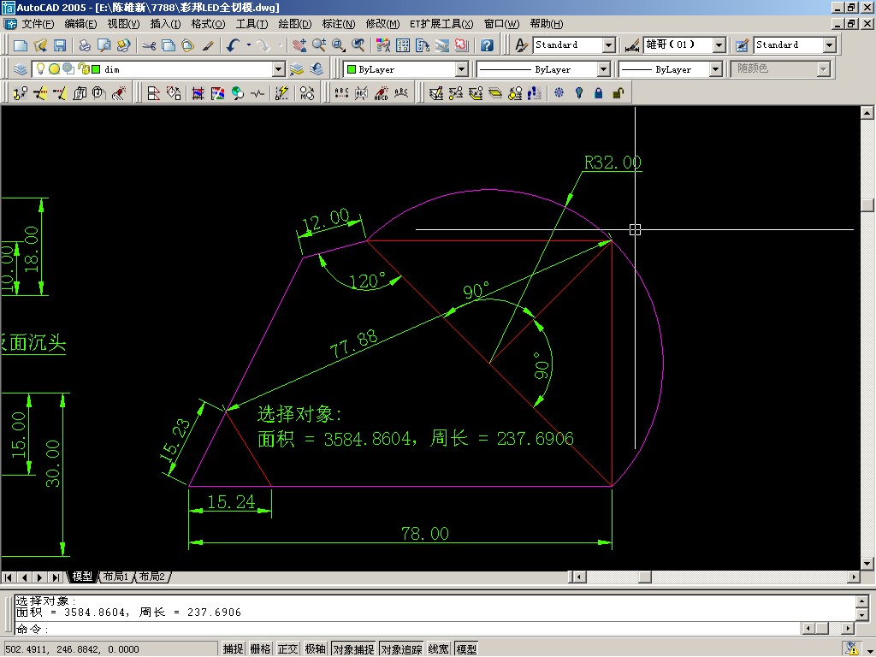Click the dim layer green color swatch
Viewport: 876px width, 657px height.
tap(96, 69)
